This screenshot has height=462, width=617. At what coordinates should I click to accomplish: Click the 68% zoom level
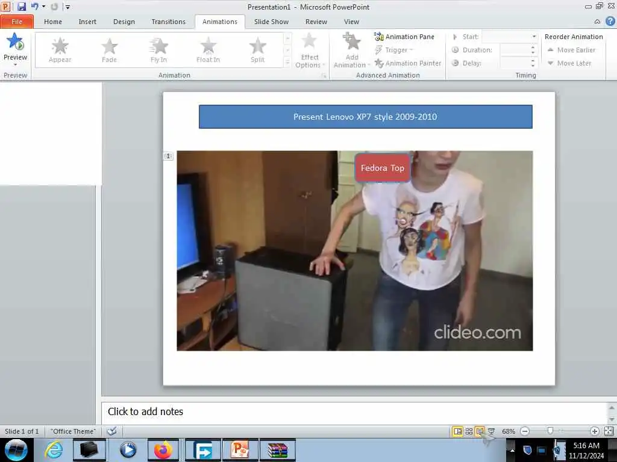tap(508, 431)
